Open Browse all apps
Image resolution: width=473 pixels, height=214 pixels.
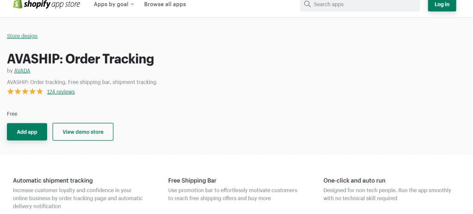pos(165,4)
